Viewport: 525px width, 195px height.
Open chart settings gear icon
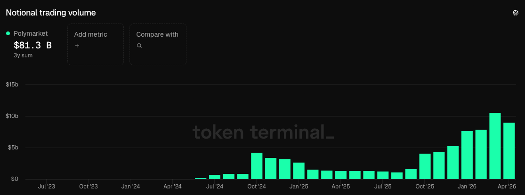coord(515,13)
